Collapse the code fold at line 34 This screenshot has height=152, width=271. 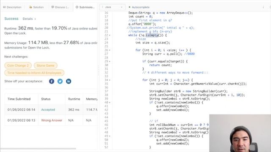(110, 80)
